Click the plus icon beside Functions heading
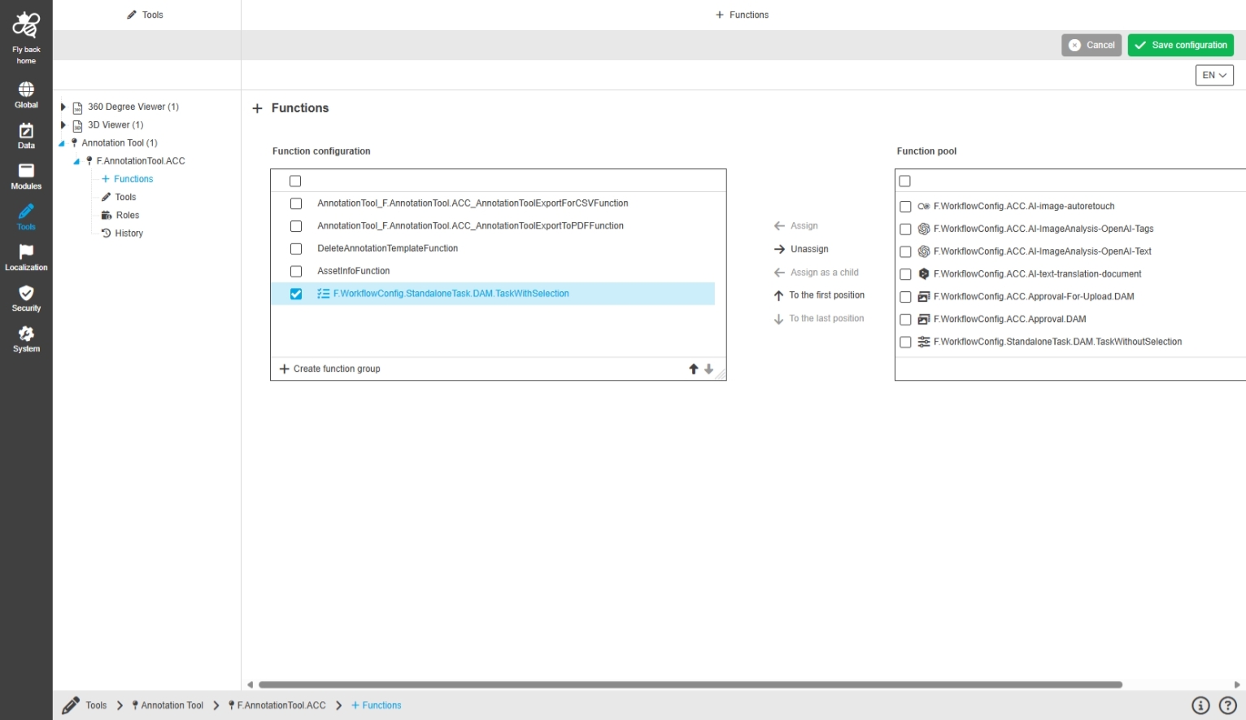This screenshot has width=1246, height=720. (x=257, y=108)
